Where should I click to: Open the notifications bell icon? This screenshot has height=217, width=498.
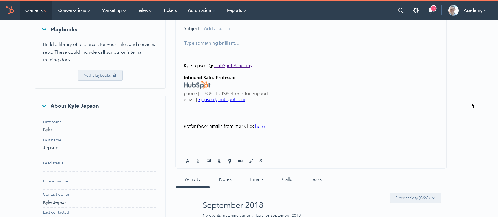[x=430, y=11]
